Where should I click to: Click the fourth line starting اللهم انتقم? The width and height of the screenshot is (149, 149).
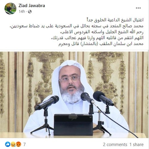pyautogui.click(x=97, y=38)
